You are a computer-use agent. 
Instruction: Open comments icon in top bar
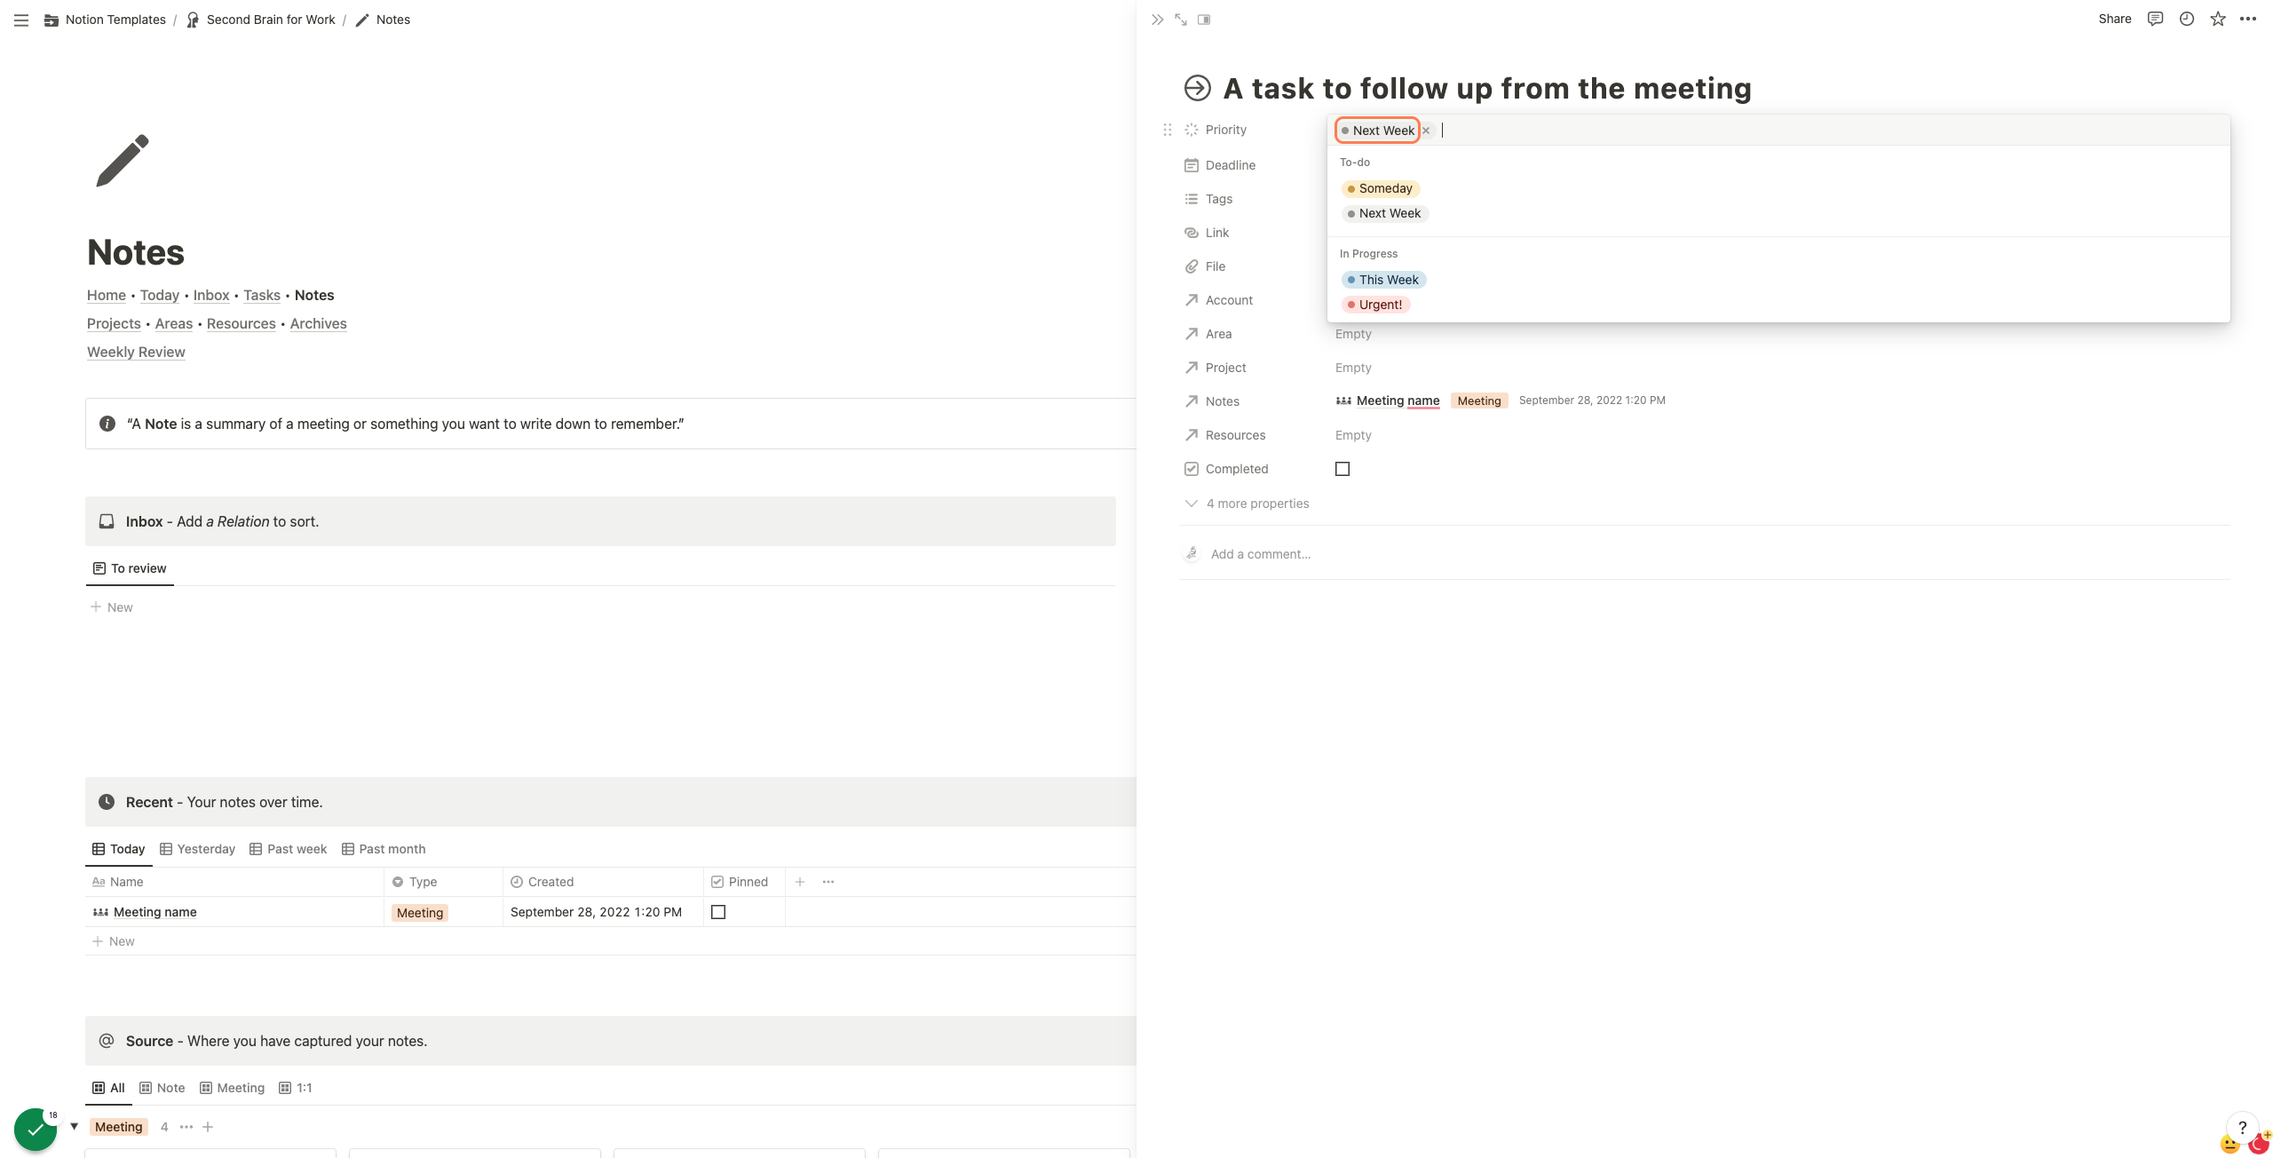point(2155,19)
